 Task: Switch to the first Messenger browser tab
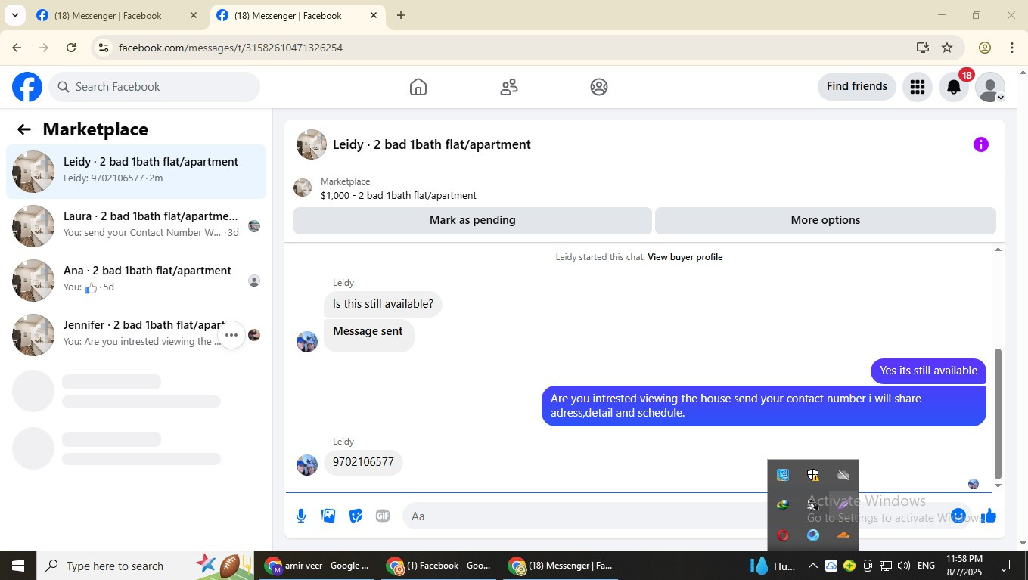(117, 15)
